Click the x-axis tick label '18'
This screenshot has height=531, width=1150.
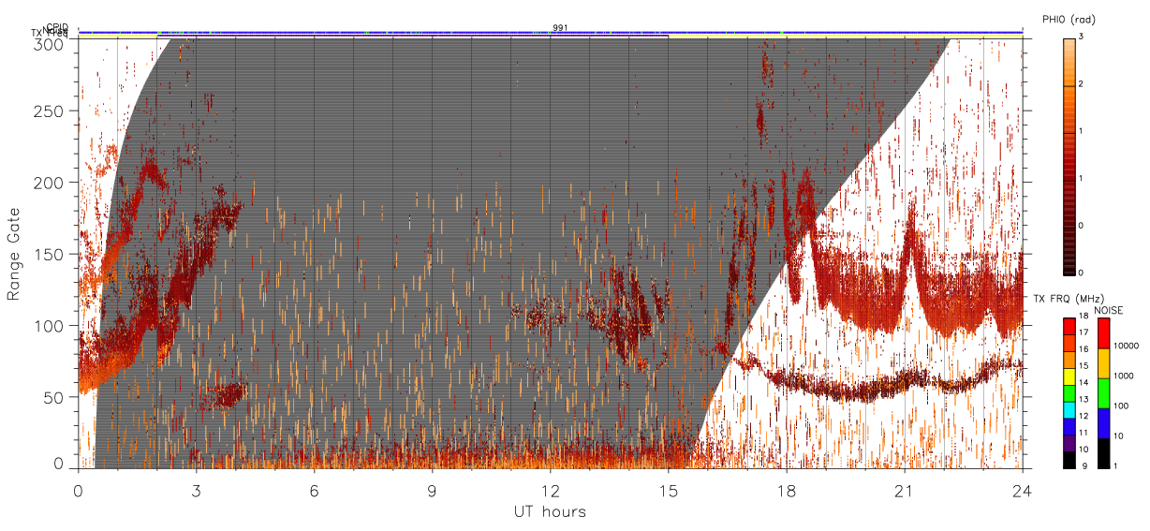[x=786, y=490]
